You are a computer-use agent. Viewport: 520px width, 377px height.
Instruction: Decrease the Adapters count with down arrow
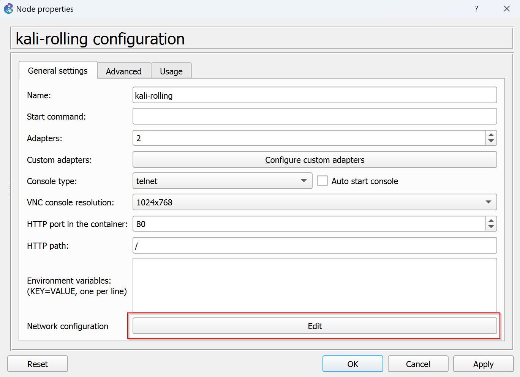coord(491,141)
